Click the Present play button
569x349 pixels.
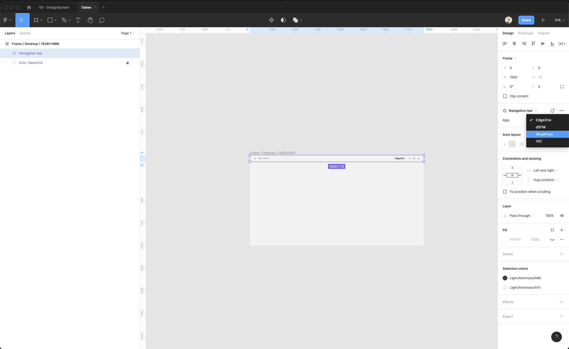543,20
